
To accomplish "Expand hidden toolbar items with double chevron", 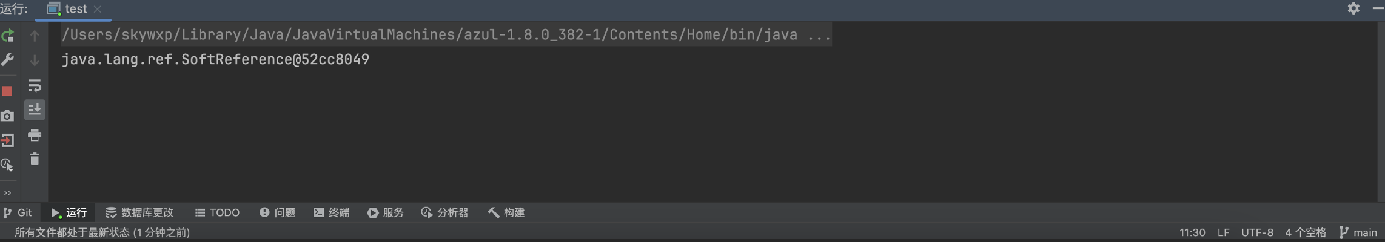I will 7,193.
